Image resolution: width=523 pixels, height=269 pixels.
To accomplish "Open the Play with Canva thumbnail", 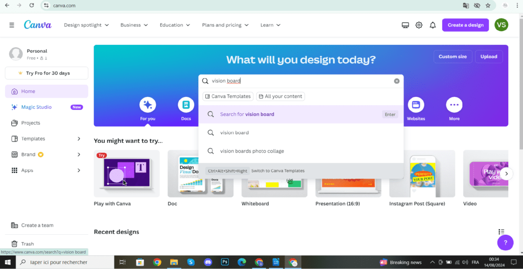I will [x=127, y=174].
